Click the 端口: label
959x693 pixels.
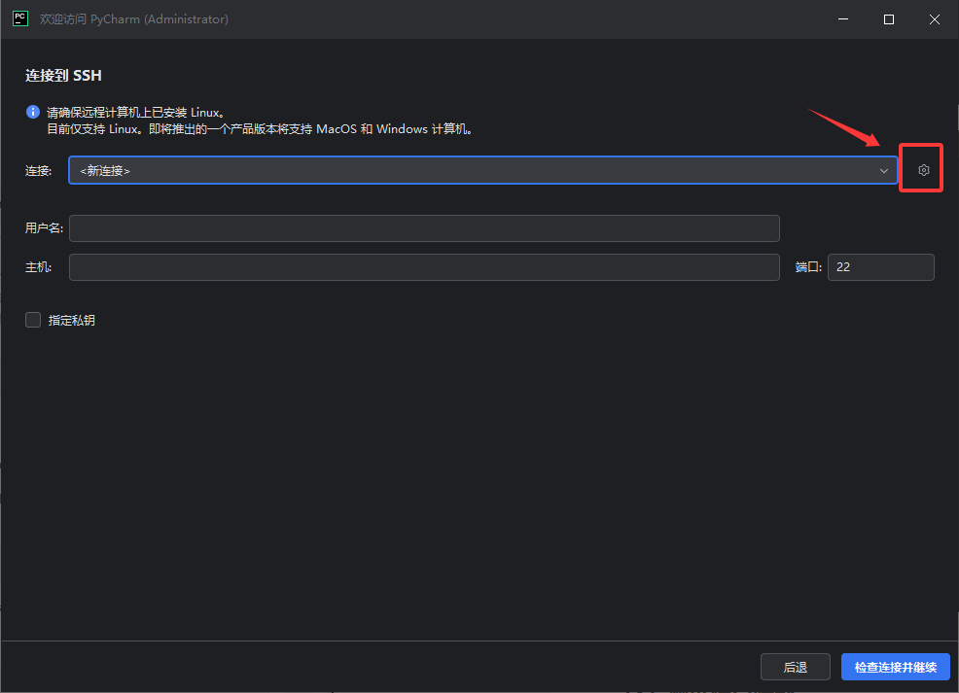[x=808, y=267]
